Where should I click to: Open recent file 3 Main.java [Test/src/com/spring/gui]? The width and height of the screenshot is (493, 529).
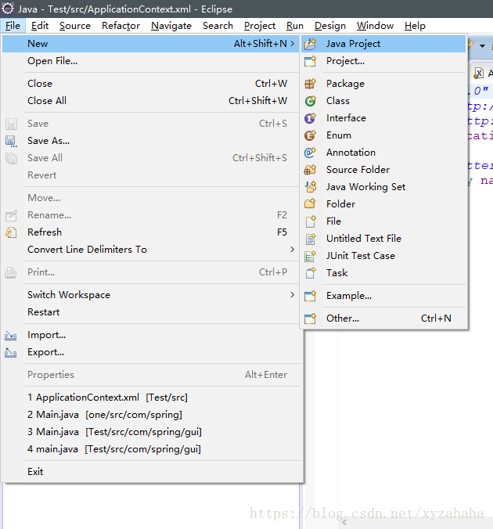[150, 432]
